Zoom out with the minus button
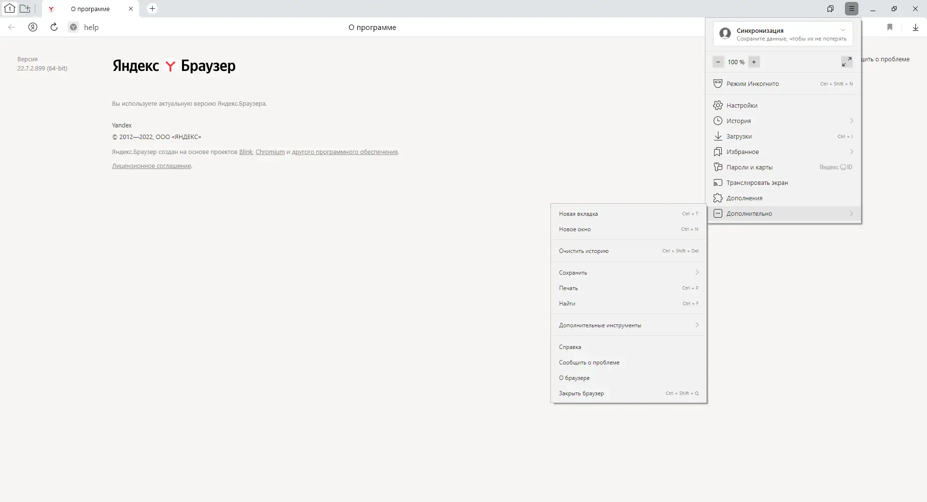This screenshot has width=927, height=502. (718, 62)
